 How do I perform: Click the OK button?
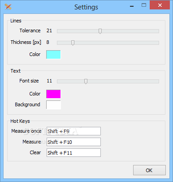pyautogui.click(x=149, y=170)
